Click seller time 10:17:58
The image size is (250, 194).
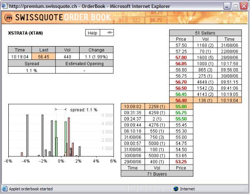[230, 64]
